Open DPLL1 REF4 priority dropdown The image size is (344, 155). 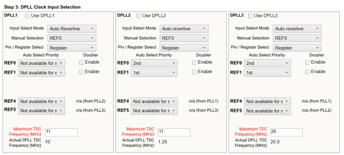[41, 101]
